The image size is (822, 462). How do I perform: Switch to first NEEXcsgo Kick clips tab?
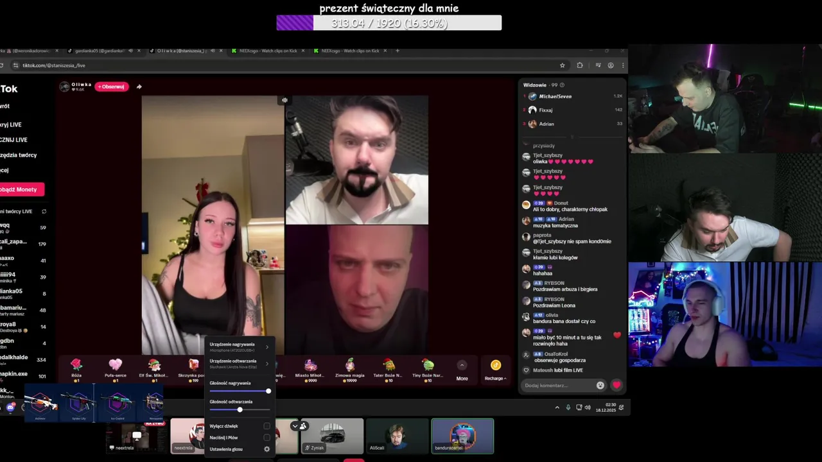point(268,51)
